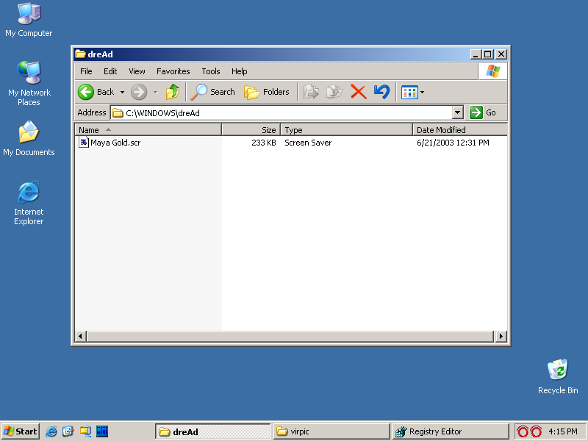The height and width of the screenshot is (441, 588).
Task: Click the horizontal scrollbar left arrow
Action: coord(81,337)
